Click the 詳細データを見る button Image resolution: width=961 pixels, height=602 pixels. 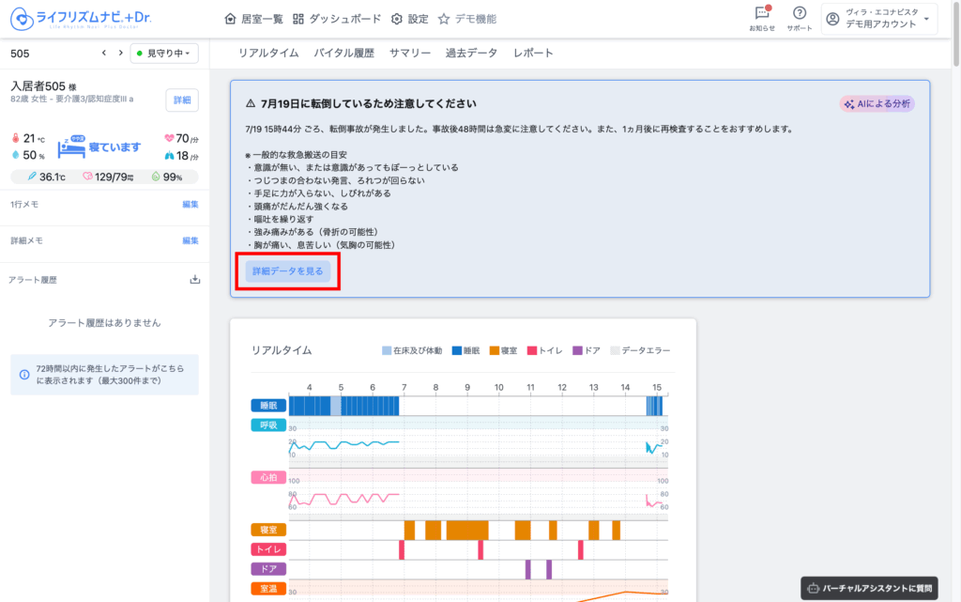point(288,271)
